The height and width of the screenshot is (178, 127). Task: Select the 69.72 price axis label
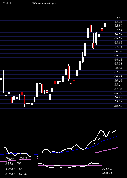tap(118, 38)
